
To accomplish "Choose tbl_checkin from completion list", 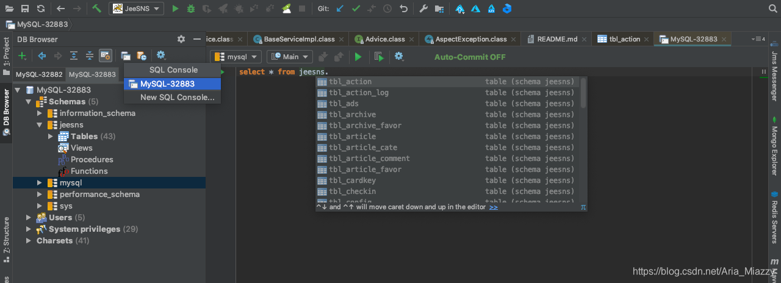I will [448, 192].
